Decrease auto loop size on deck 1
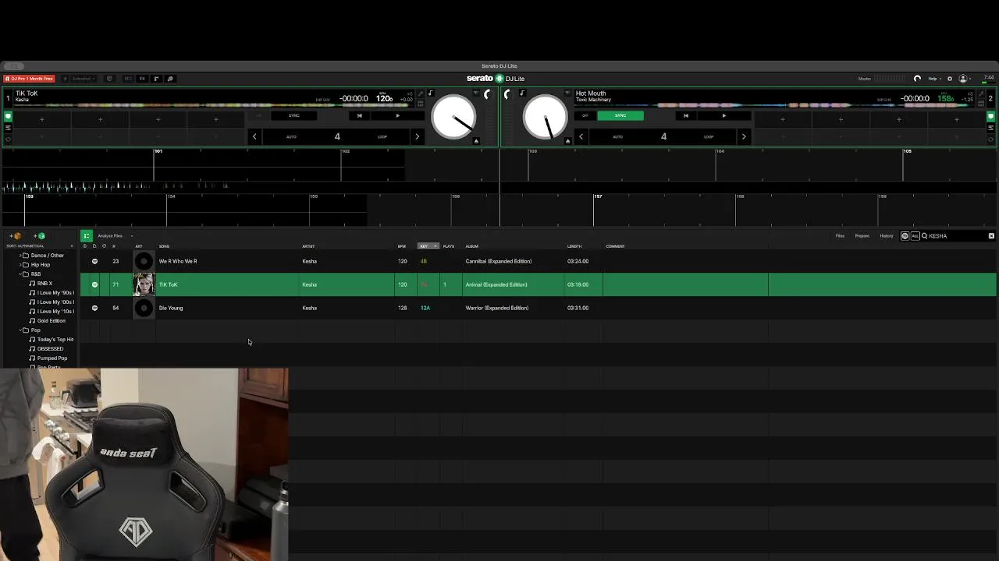999x561 pixels. [x=254, y=136]
